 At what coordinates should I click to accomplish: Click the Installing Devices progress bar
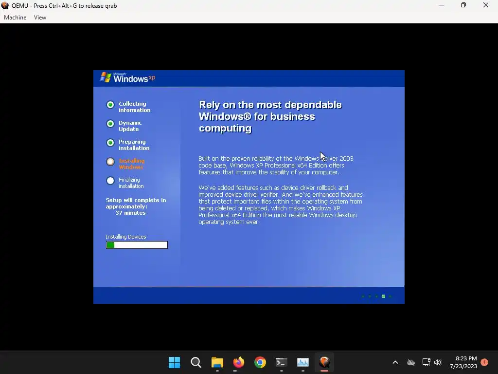137,245
